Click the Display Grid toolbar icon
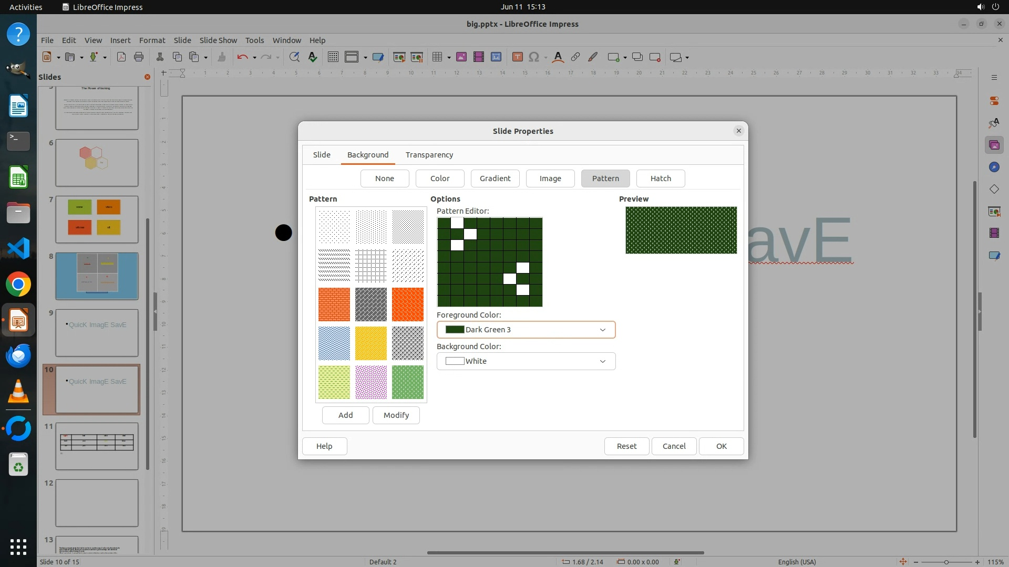Image resolution: width=1009 pixels, height=567 pixels. pos(333,57)
